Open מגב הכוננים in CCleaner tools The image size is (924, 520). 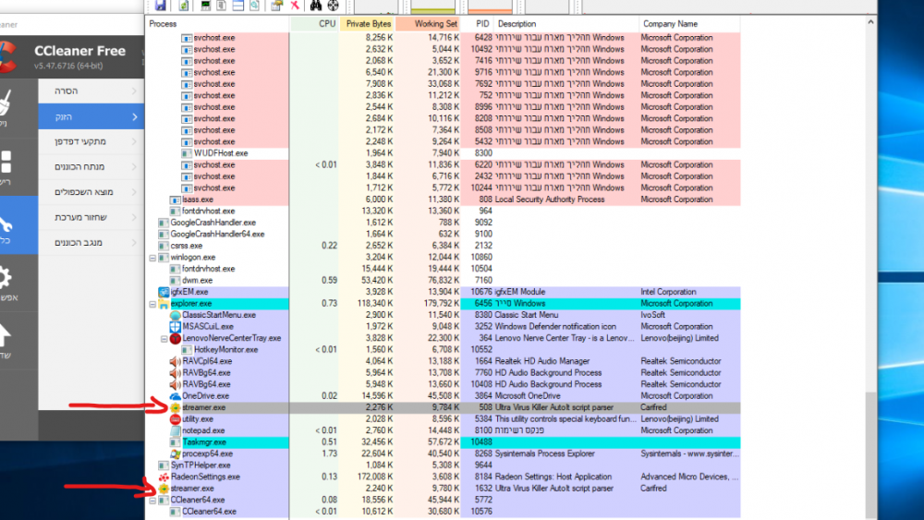coord(91,243)
